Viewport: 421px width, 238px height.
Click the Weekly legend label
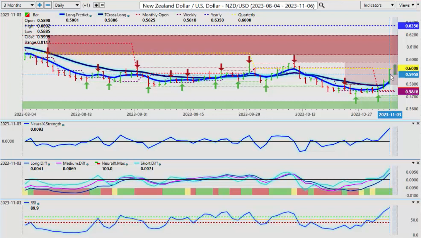tap(189, 15)
